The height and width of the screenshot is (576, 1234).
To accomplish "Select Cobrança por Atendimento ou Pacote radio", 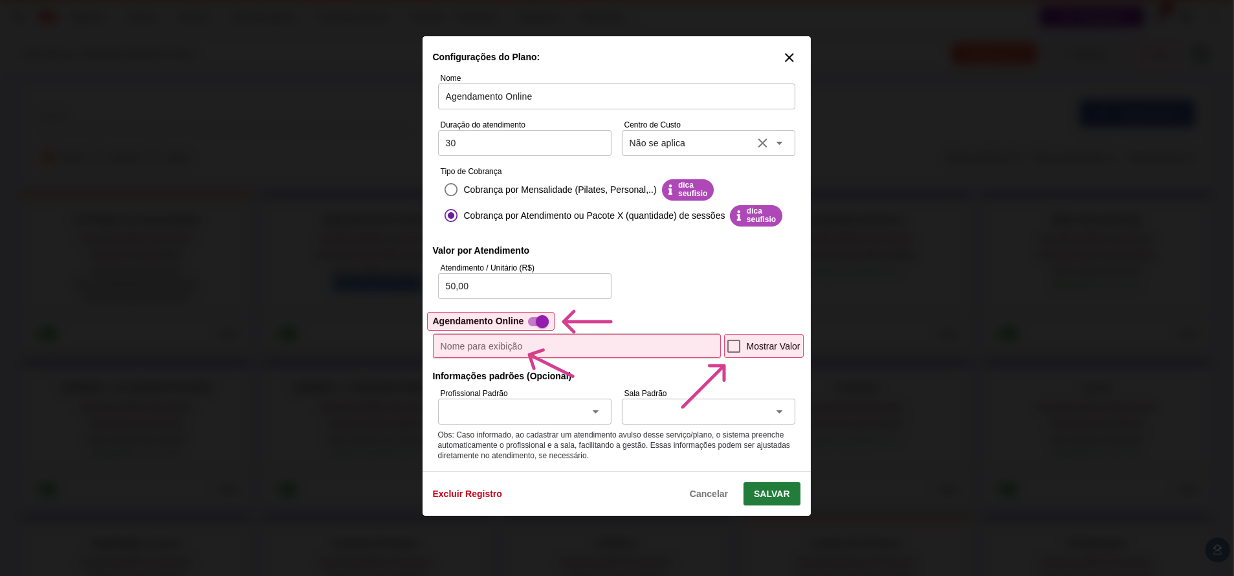I will pyautogui.click(x=451, y=216).
